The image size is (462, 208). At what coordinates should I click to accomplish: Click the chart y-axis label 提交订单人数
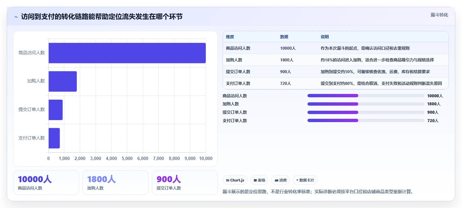pyautogui.click(x=32, y=109)
